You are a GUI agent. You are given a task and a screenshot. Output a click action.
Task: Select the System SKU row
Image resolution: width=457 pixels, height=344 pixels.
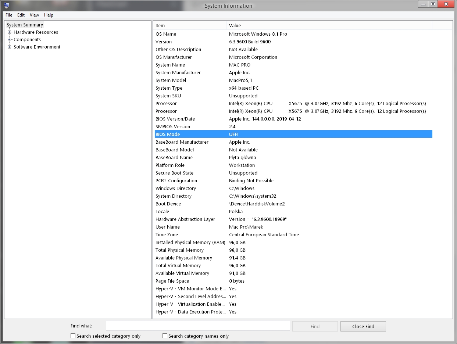tap(293, 96)
